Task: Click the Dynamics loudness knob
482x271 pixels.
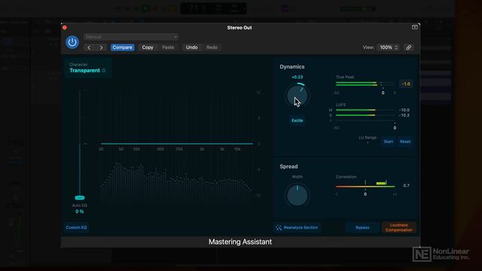Action: [297, 96]
